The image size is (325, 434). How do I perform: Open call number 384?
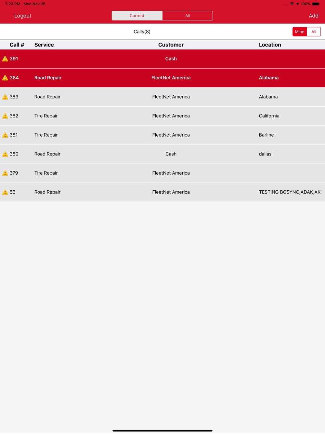coord(14,78)
